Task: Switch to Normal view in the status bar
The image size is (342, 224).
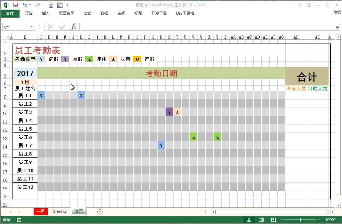Action: pos(249,220)
